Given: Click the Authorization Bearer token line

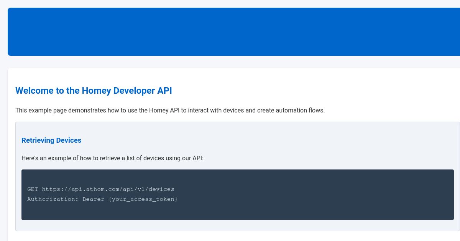Looking at the screenshot, I should tap(102, 199).
